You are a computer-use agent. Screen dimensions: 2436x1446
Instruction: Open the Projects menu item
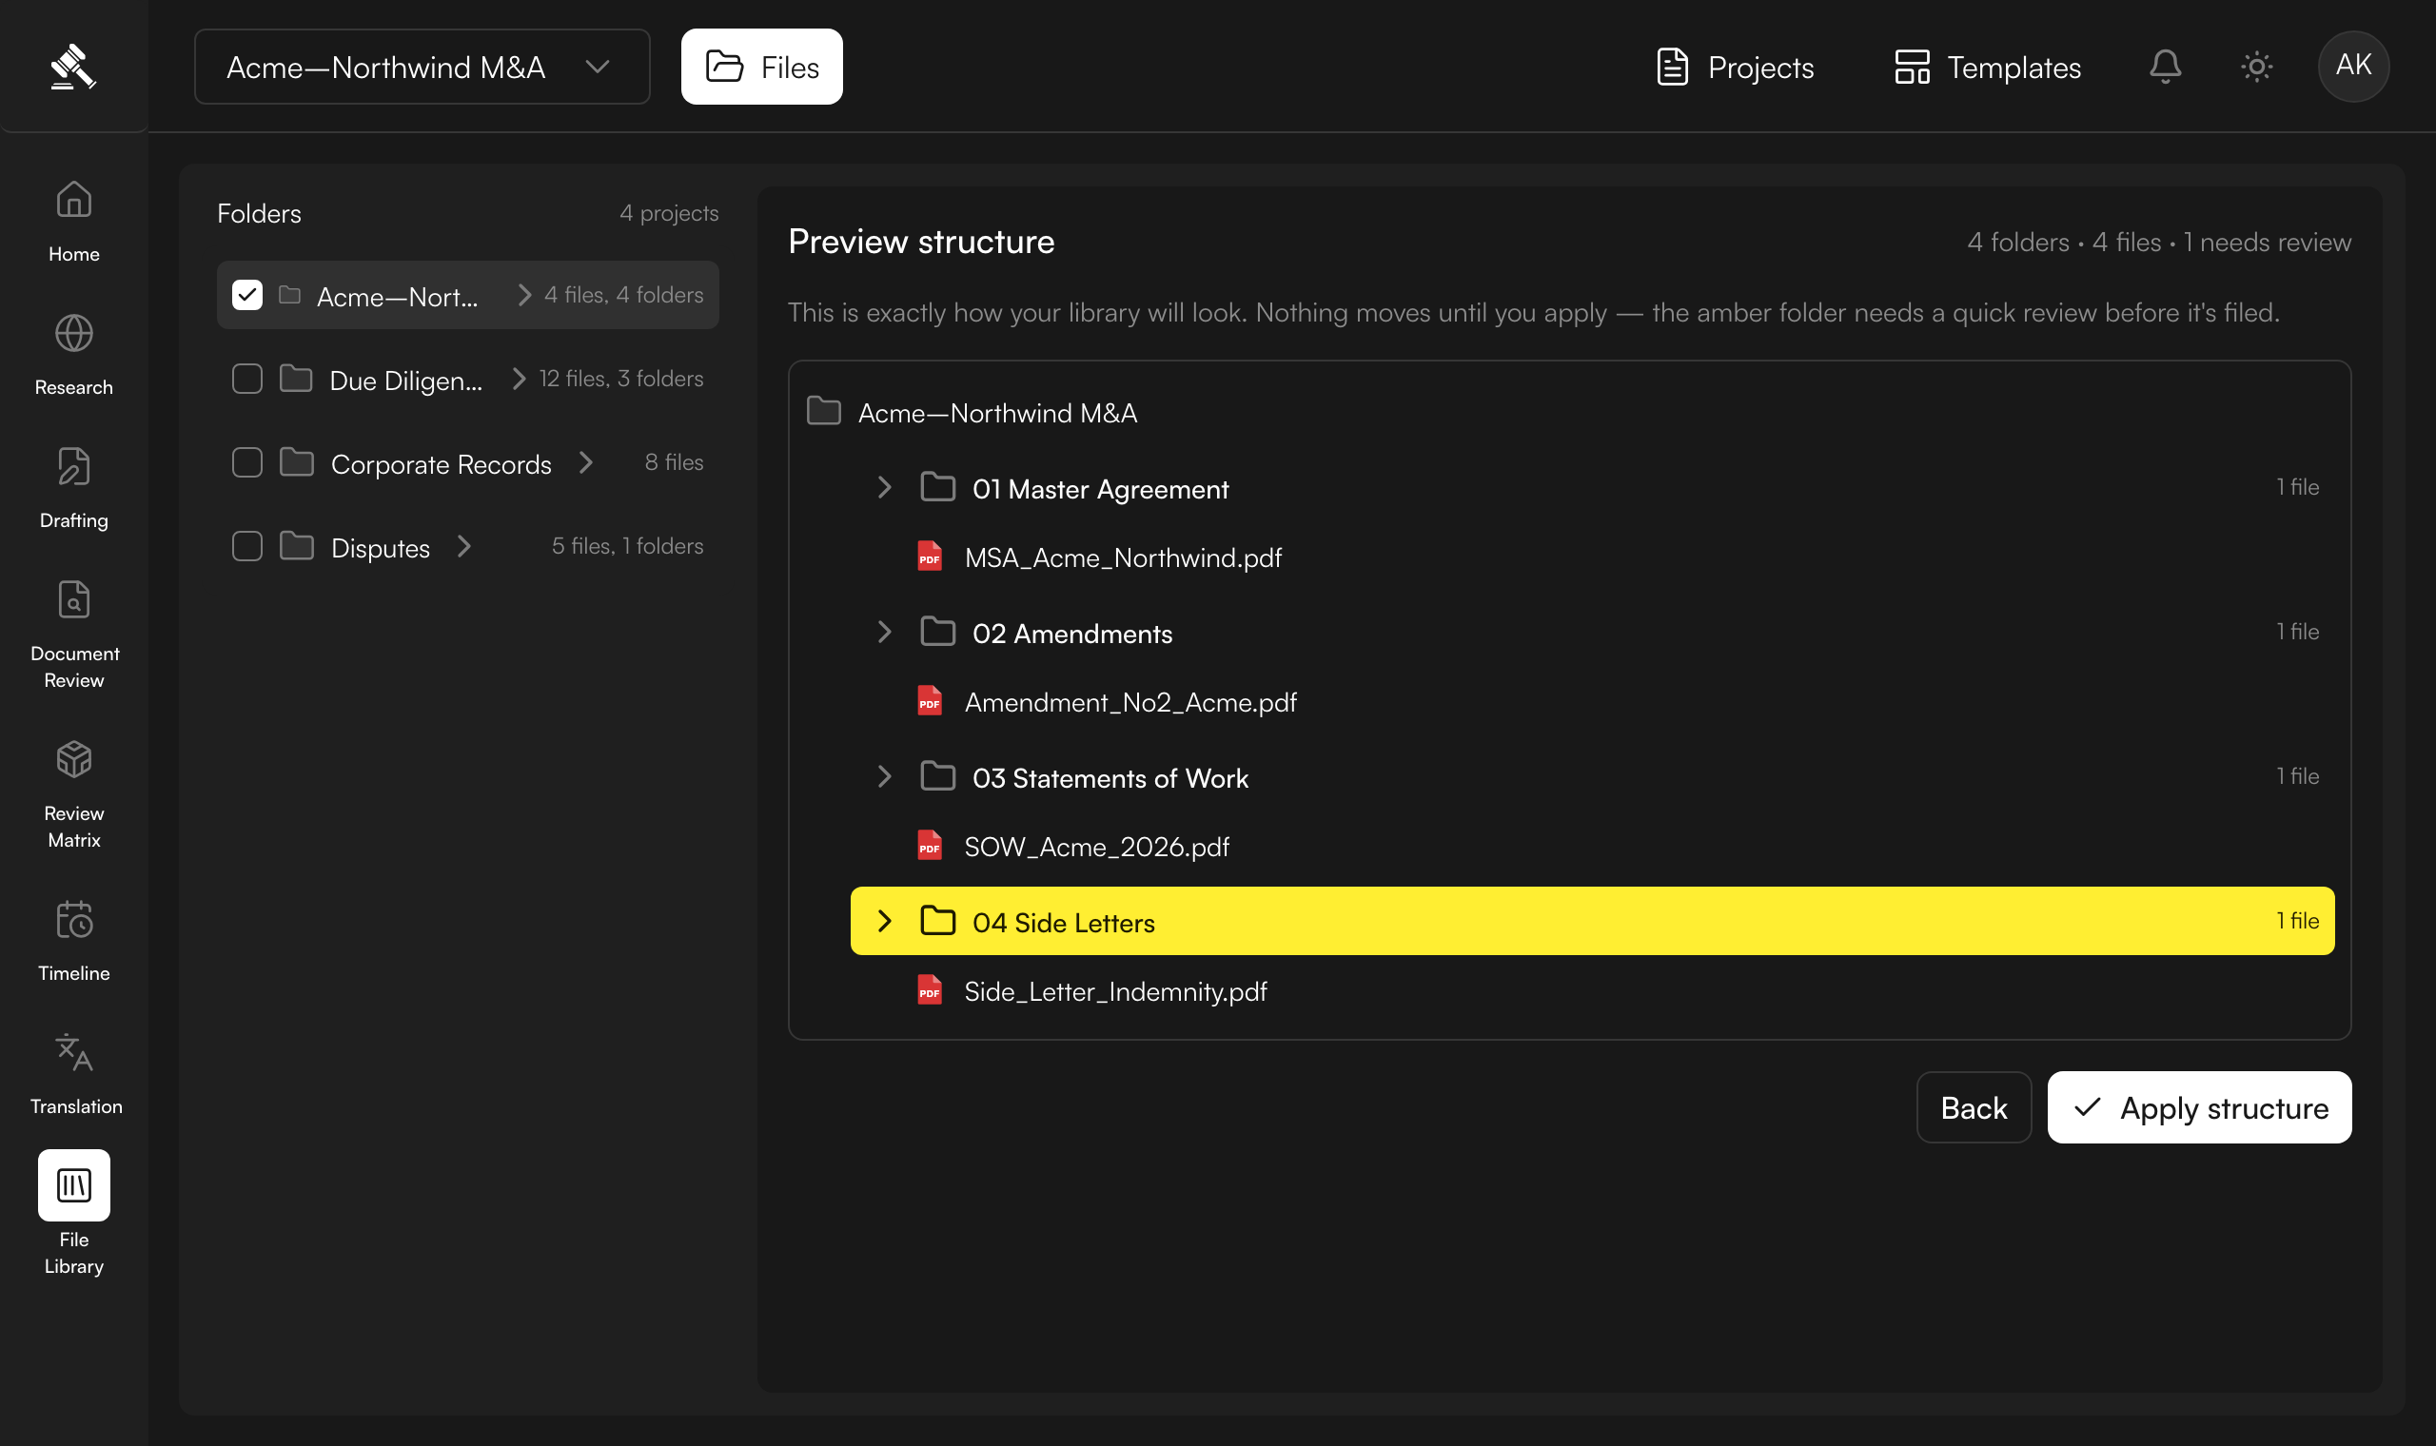coord(1735,67)
